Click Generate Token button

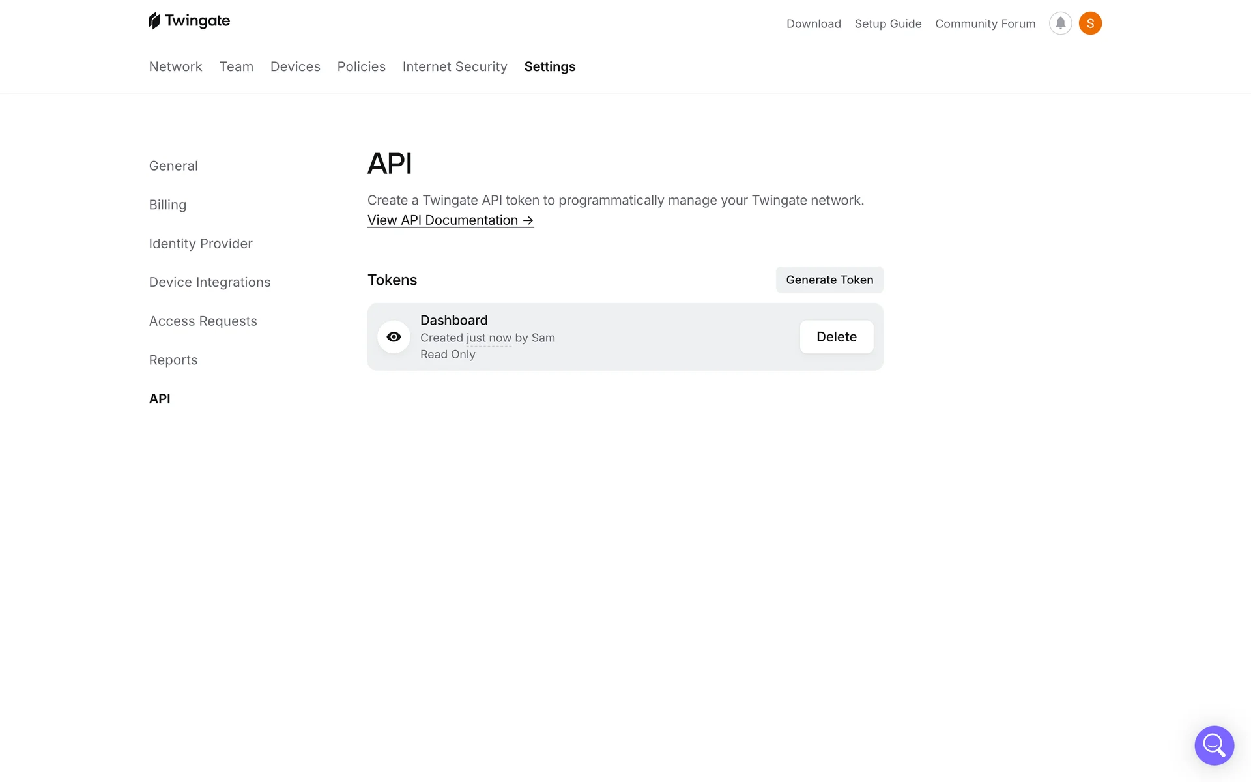[x=829, y=280]
